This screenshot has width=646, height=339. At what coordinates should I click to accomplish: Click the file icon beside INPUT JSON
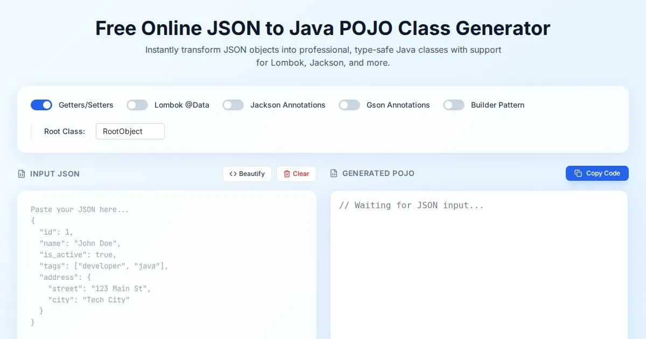[22, 174]
